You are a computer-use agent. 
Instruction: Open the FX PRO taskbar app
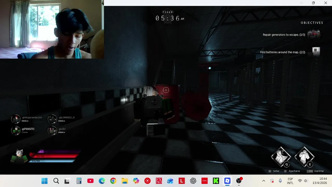click(159, 181)
